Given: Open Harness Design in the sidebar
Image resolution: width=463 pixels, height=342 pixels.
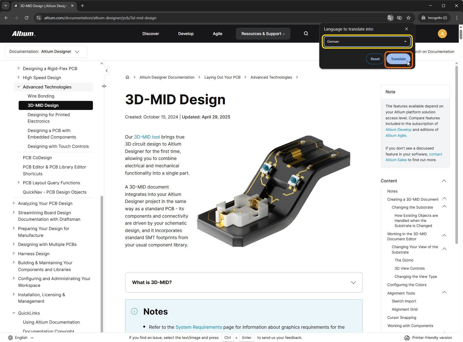Looking at the screenshot, I should (x=34, y=254).
